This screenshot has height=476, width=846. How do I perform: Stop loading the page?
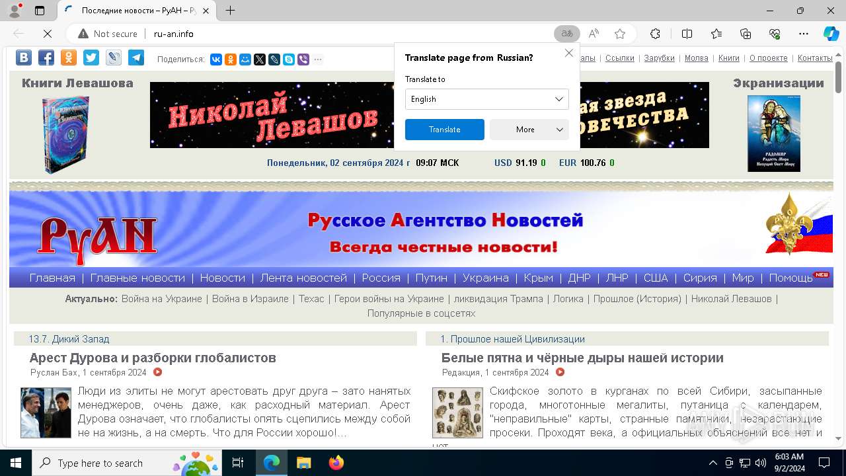[48, 34]
